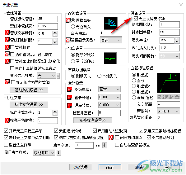Decrease 标注离管距离 spinner value
The width and height of the screenshot is (186, 175).
[x=55, y=114]
